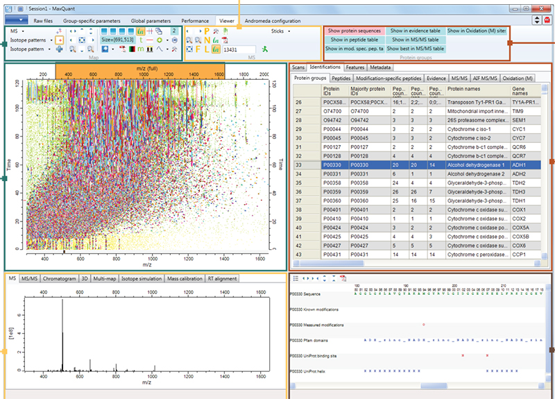Toggle Show in peptide table option
Image resolution: width=555 pixels, height=399 pixels.
(355, 40)
